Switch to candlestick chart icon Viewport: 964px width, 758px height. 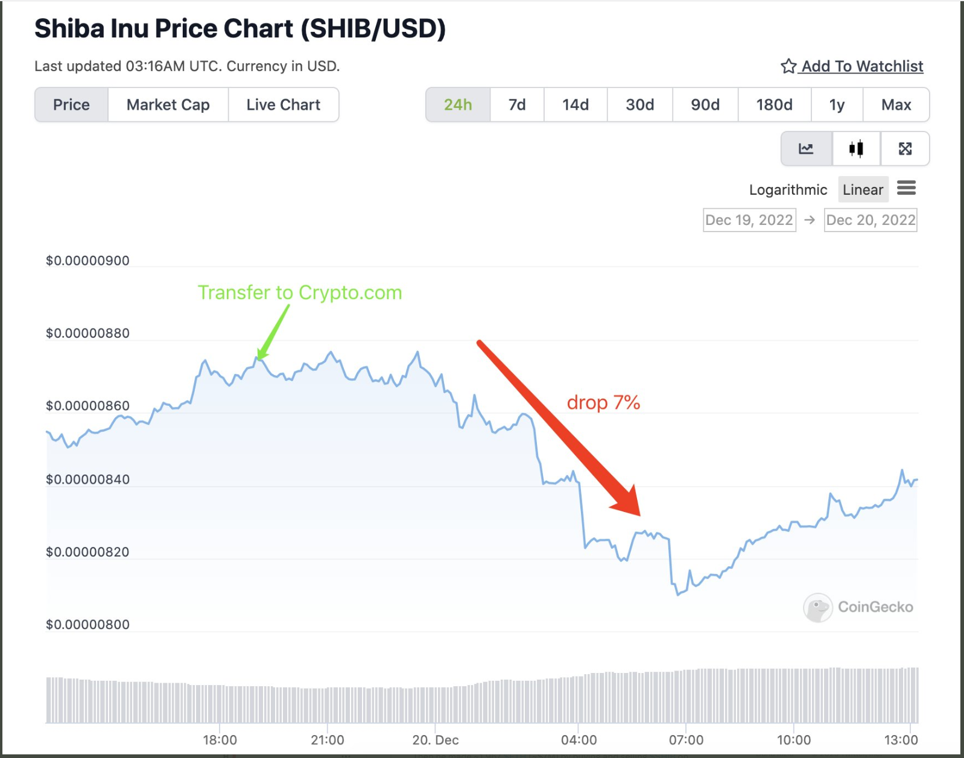click(x=856, y=148)
